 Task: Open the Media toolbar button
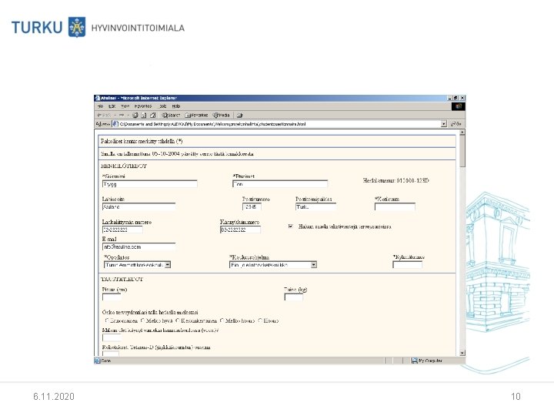(221, 116)
